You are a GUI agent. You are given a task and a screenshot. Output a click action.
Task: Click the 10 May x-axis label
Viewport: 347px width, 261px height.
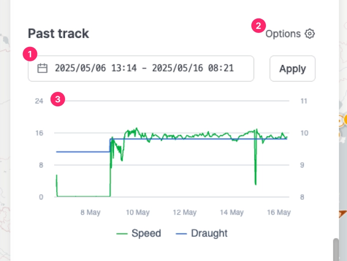click(x=137, y=213)
